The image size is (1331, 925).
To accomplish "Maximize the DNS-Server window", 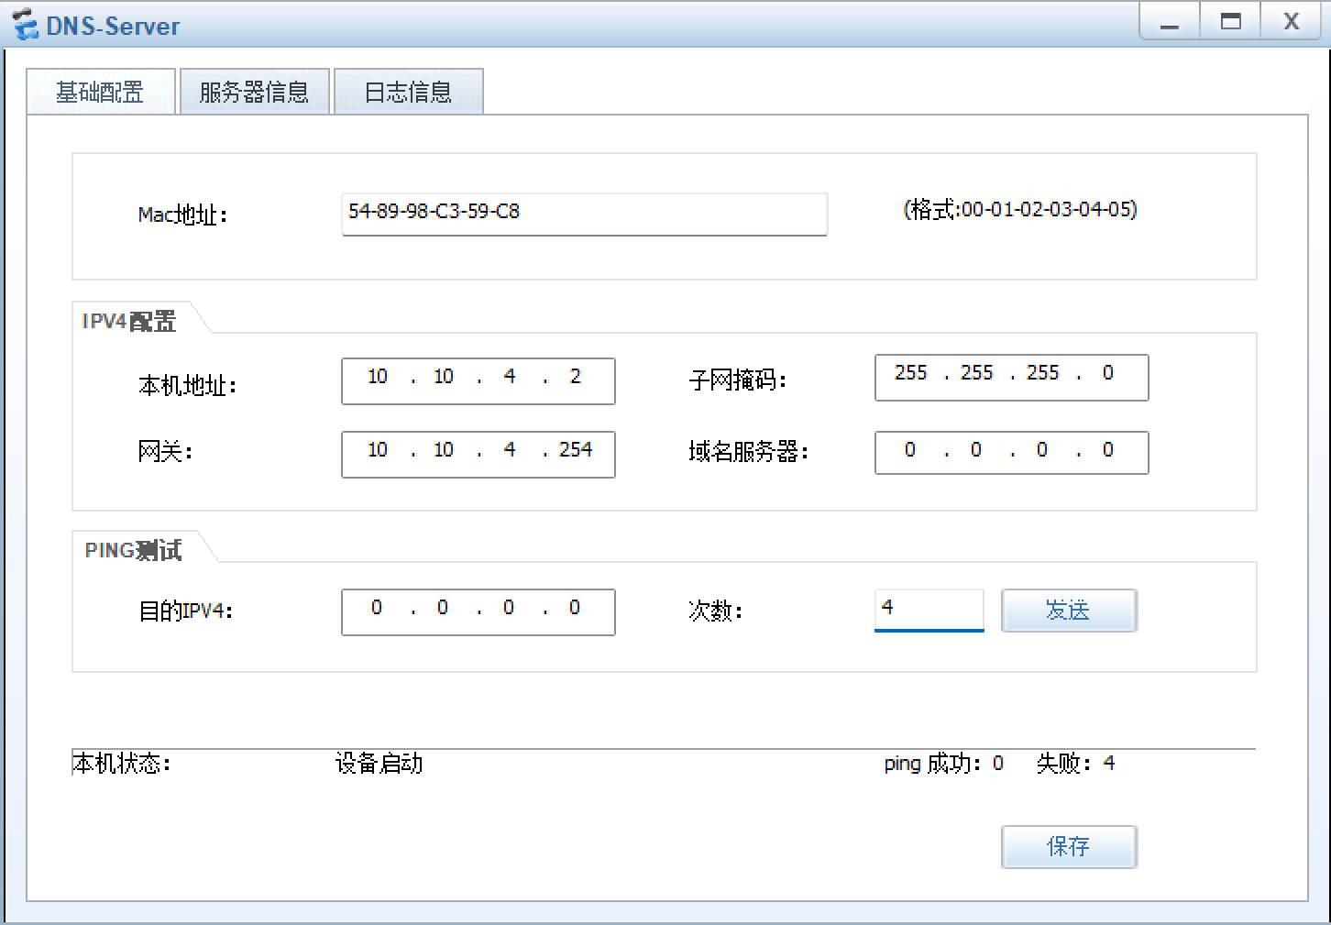I will 1230,22.
